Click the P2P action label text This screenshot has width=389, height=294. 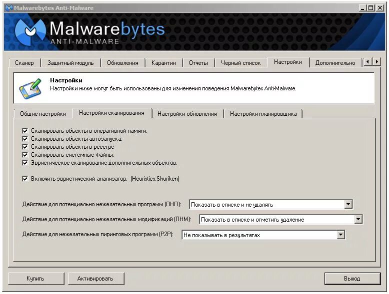tap(98, 234)
